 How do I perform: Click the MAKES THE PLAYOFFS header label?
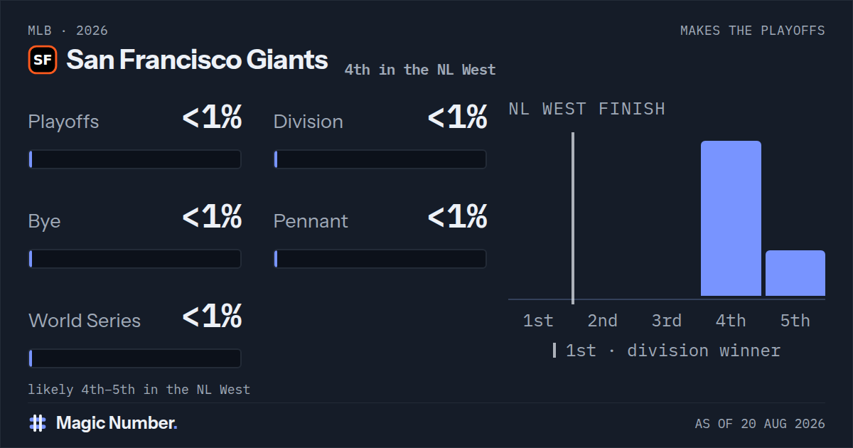coord(753,31)
